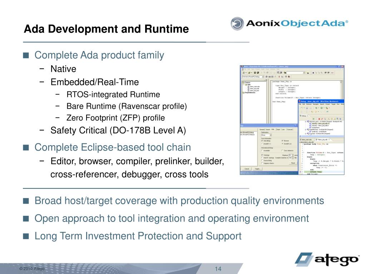Select 'Embedded/Real-Time' sub-bullet
The image size is (366, 274).
(x=94, y=82)
